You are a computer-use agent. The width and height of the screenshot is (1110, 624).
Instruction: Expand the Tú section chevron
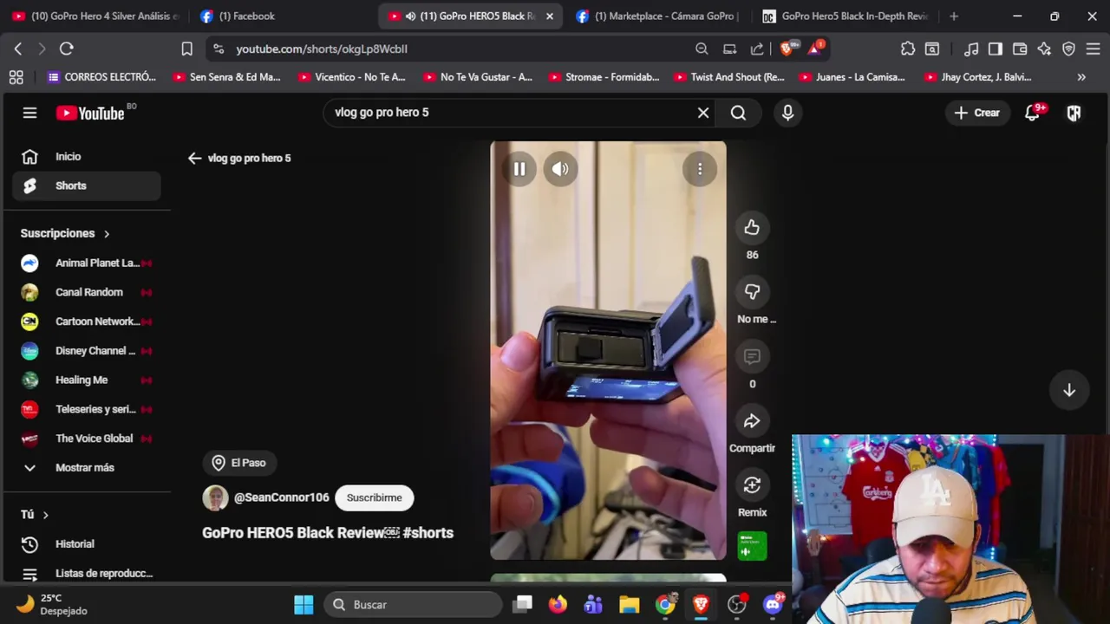pos(45,515)
